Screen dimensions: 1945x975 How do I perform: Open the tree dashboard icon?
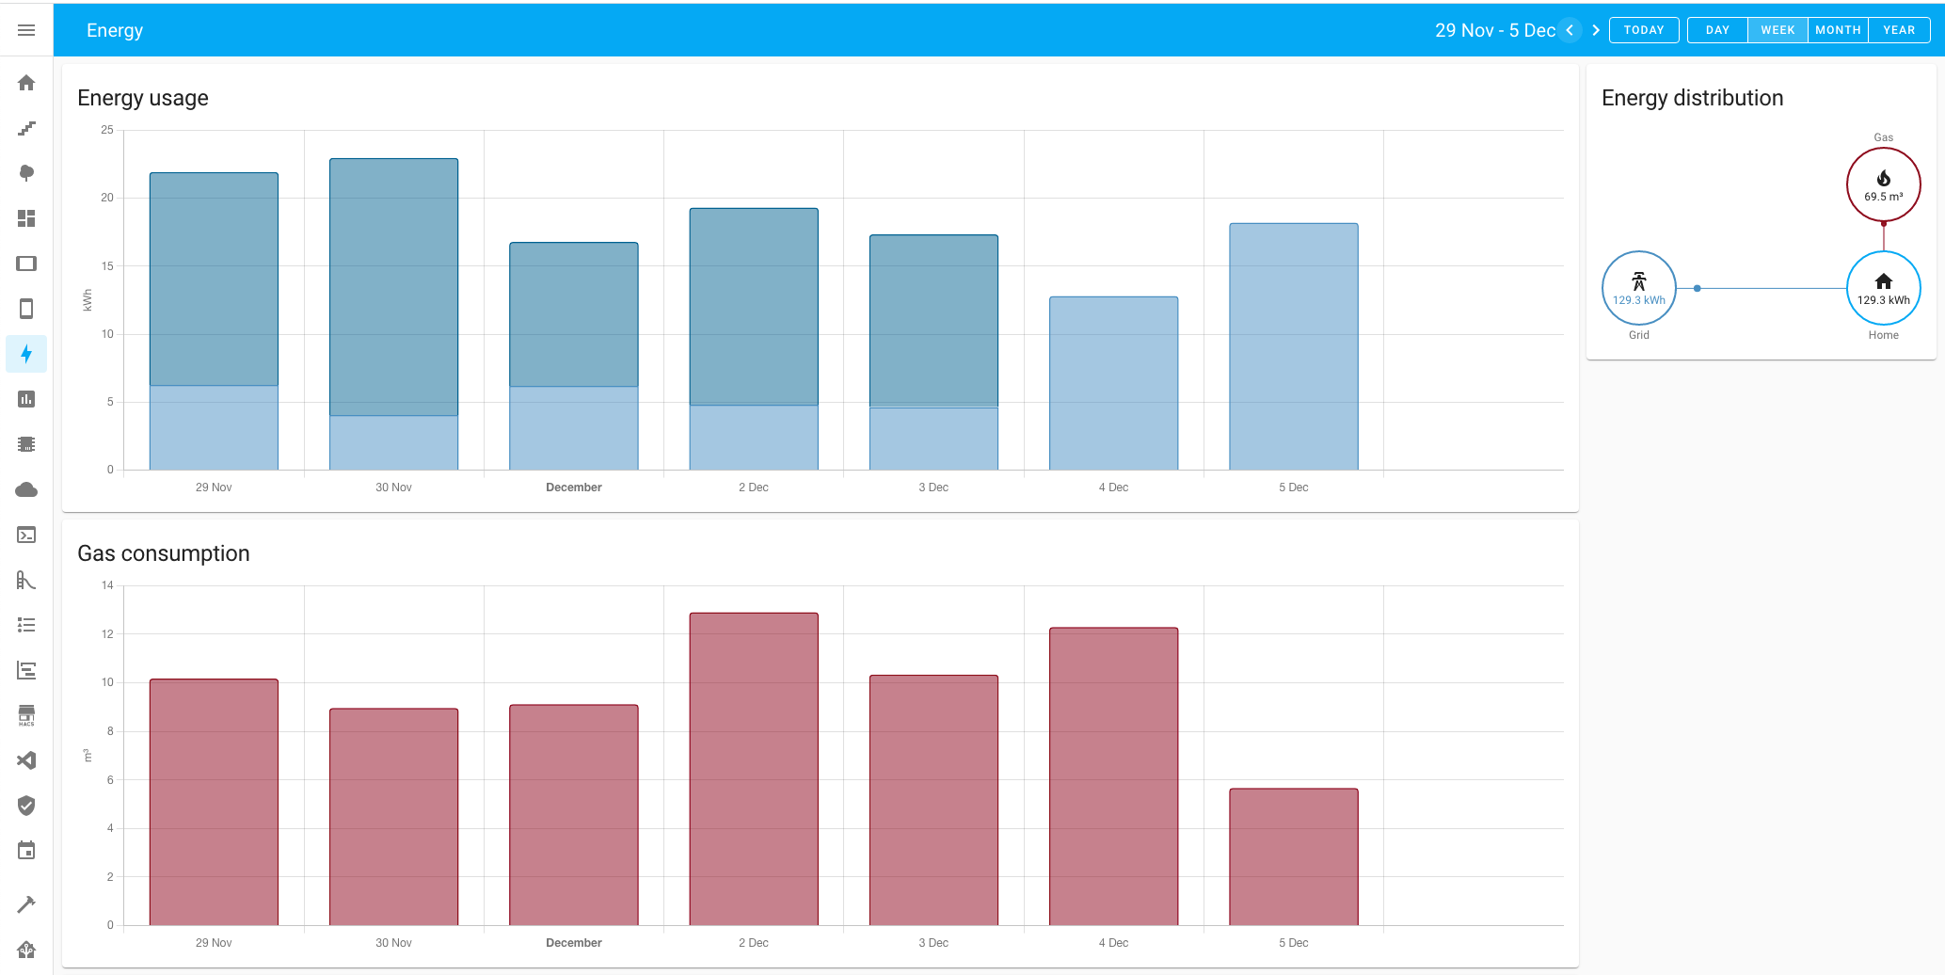click(26, 173)
